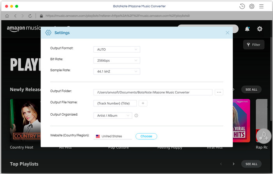Open the Bit Rate dropdown
The image size is (273, 174).
pyautogui.click(x=117, y=60)
